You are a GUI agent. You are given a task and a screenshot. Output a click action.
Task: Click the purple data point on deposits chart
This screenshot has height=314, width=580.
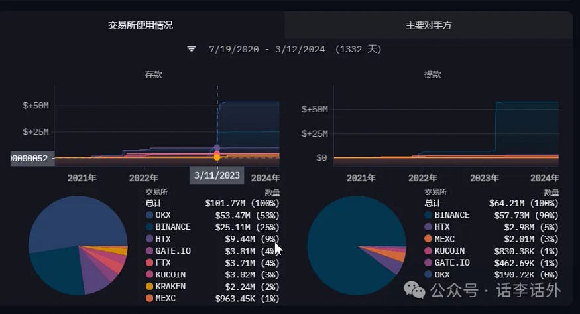(x=217, y=148)
